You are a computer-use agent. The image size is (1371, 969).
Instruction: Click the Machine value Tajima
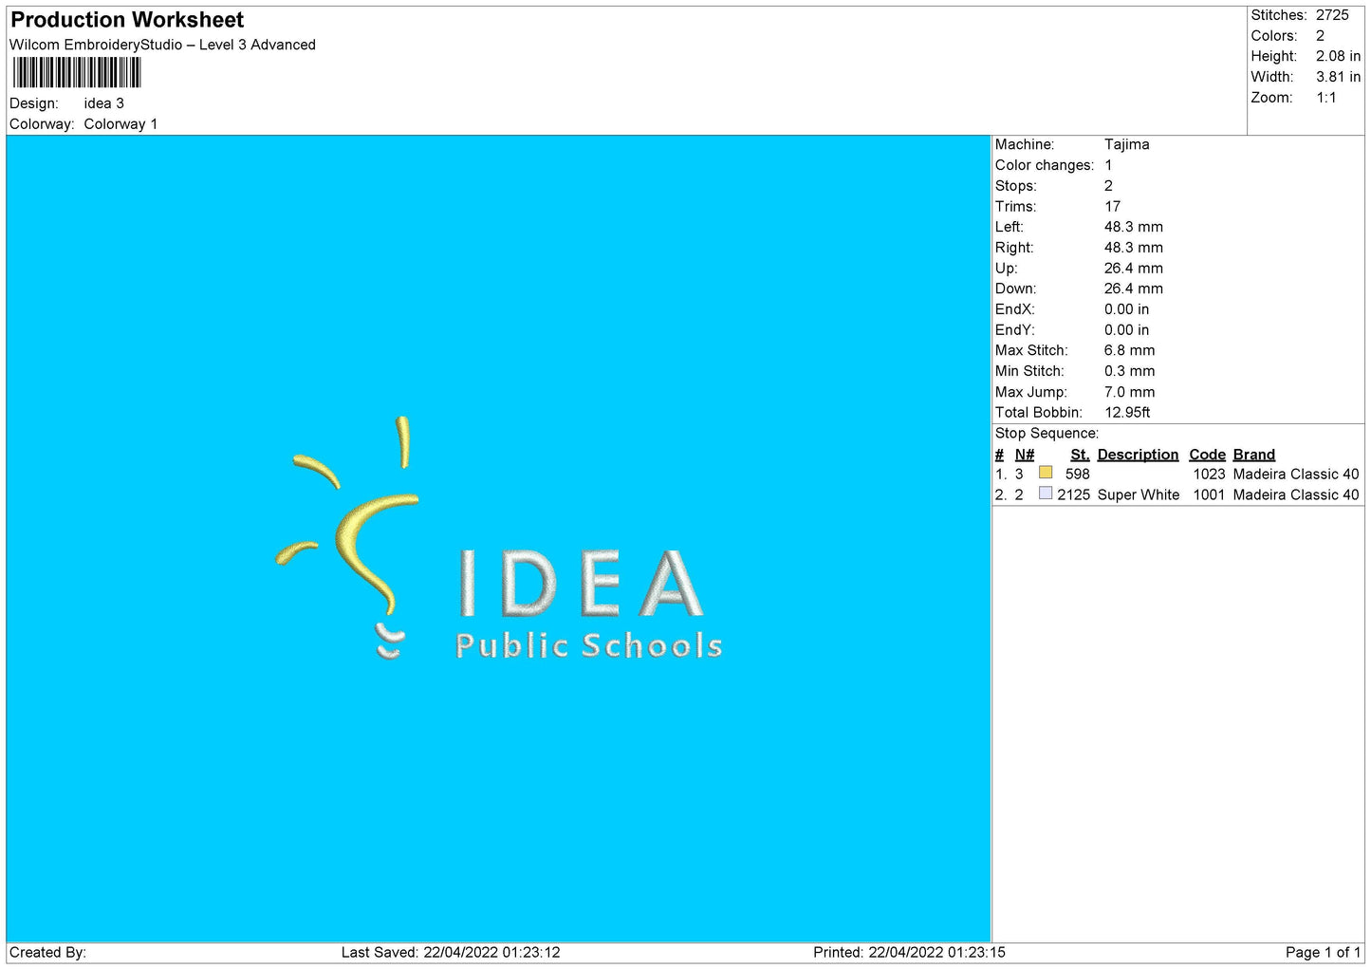click(1127, 144)
